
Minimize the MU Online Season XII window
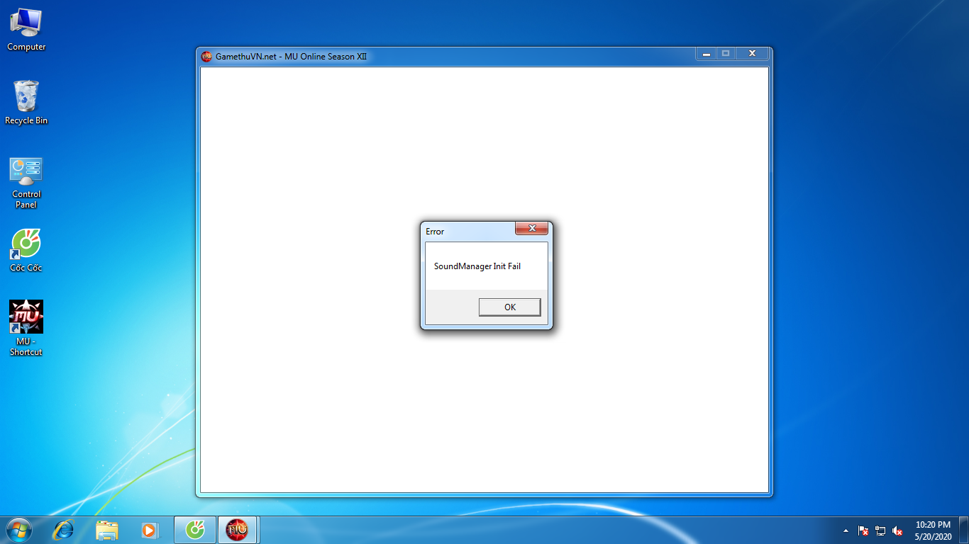click(706, 54)
